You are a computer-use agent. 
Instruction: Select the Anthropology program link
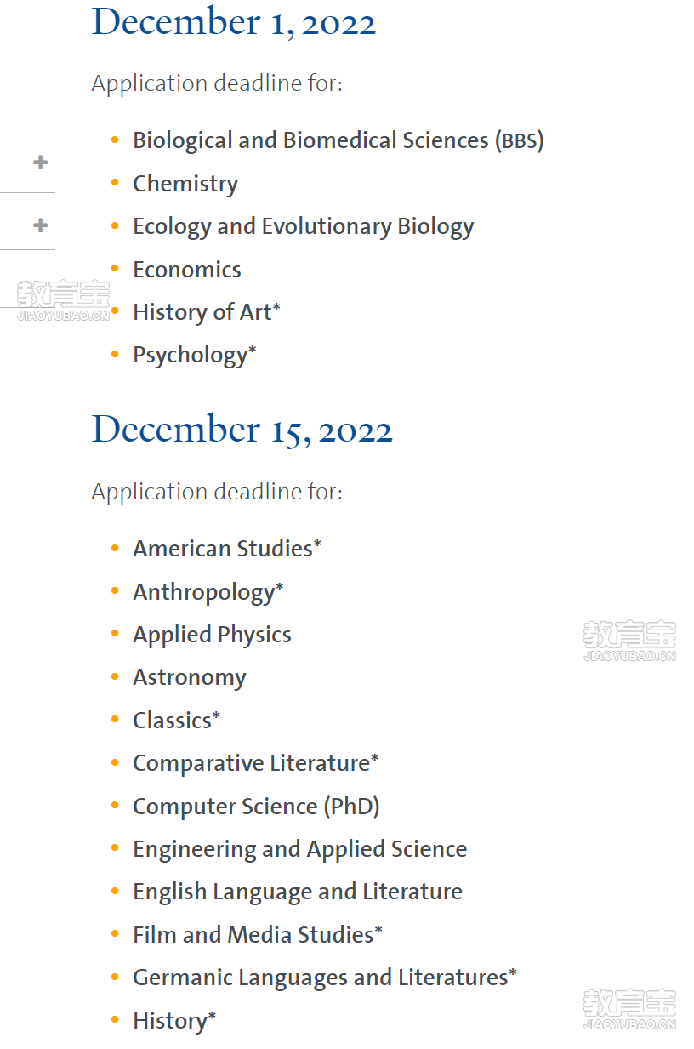208,592
